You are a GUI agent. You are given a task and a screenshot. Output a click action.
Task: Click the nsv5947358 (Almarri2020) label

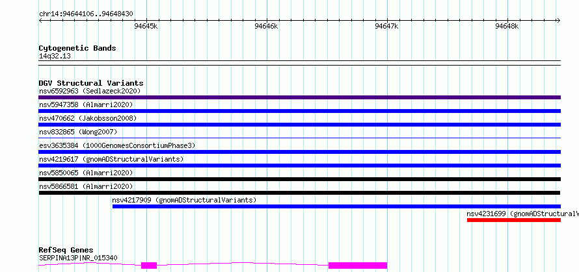click(x=86, y=105)
